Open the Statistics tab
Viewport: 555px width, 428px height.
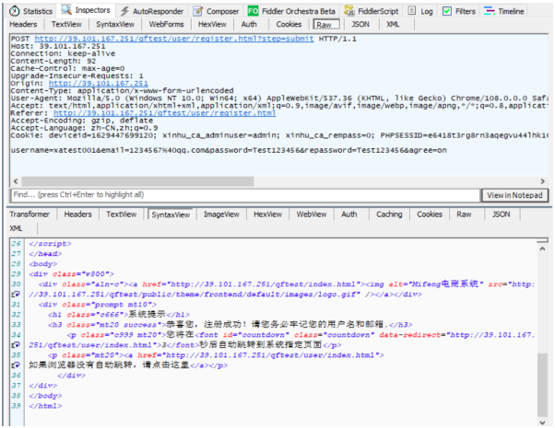click(x=30, y=11)
